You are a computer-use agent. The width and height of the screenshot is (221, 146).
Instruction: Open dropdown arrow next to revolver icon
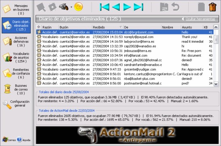tap(71, 7)
